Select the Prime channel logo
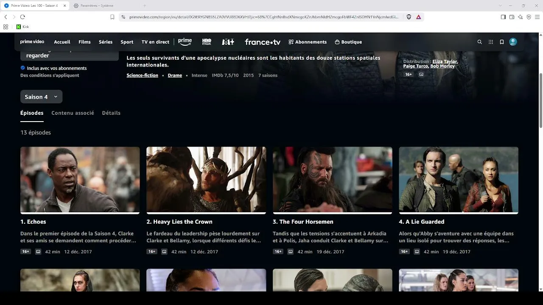This screenshot has height=305, width=543. pos(185,42)
